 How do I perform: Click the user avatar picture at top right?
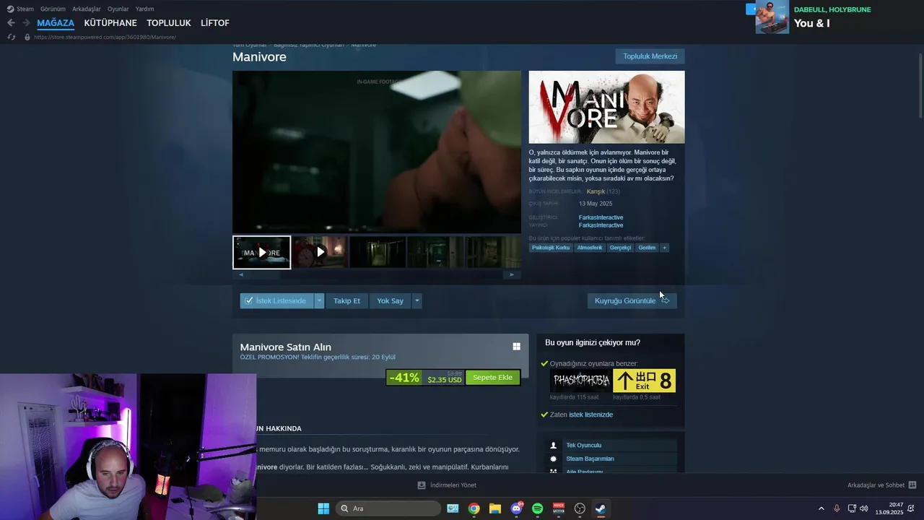point(772,17)
